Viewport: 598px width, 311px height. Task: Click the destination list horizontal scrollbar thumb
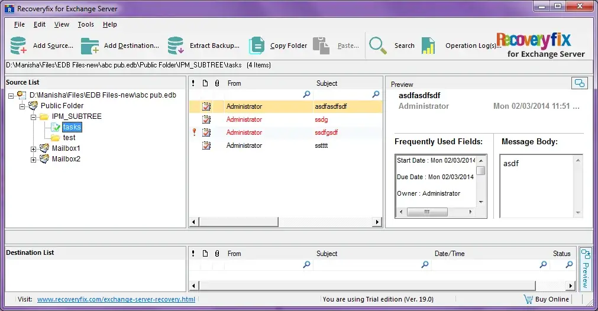[367, 286]
